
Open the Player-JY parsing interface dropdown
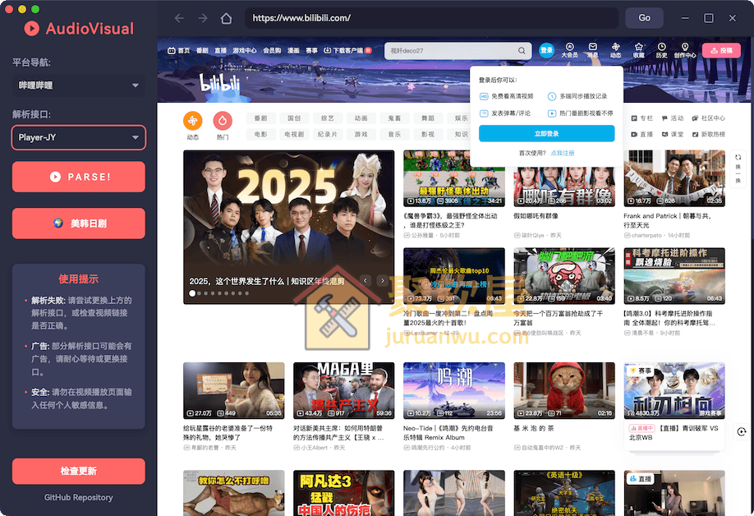coord(78,138)
